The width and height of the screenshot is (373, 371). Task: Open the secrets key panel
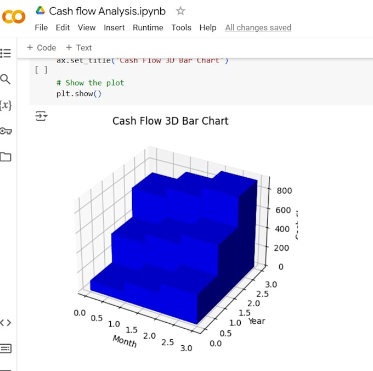(x=5, y=131)
